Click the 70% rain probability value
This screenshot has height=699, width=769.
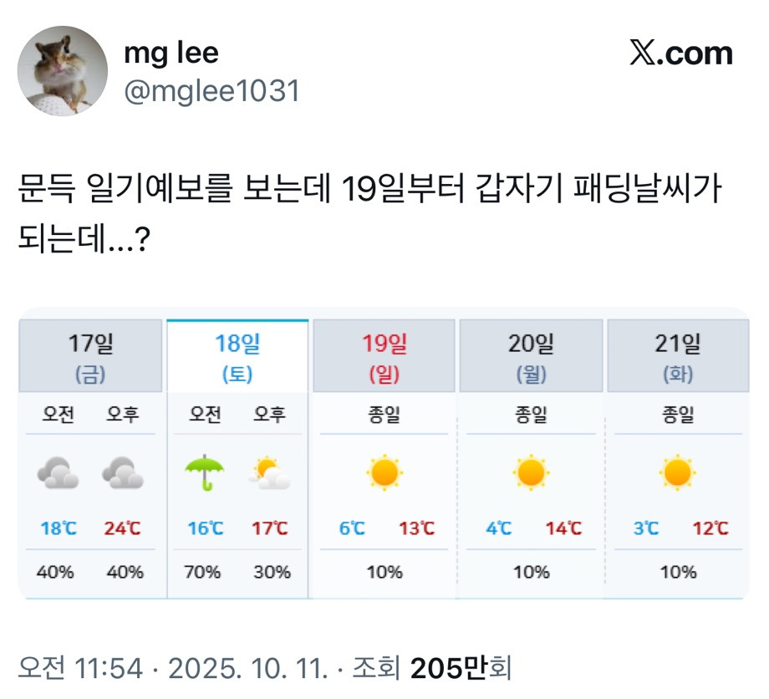coord(202,572)
